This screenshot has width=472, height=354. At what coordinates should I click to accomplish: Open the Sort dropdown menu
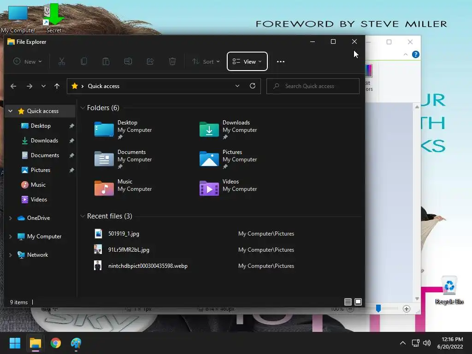206,61
